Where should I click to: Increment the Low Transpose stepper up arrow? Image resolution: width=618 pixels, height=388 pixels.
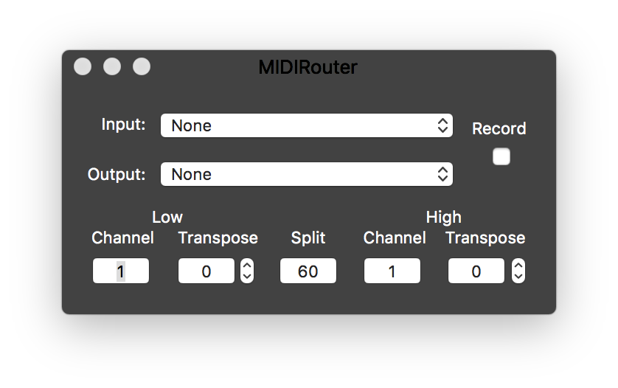click(247, 266)
